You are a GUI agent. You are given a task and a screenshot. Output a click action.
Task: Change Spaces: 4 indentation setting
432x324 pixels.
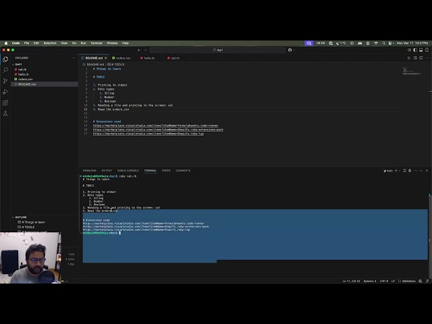(x=370, y=281)
